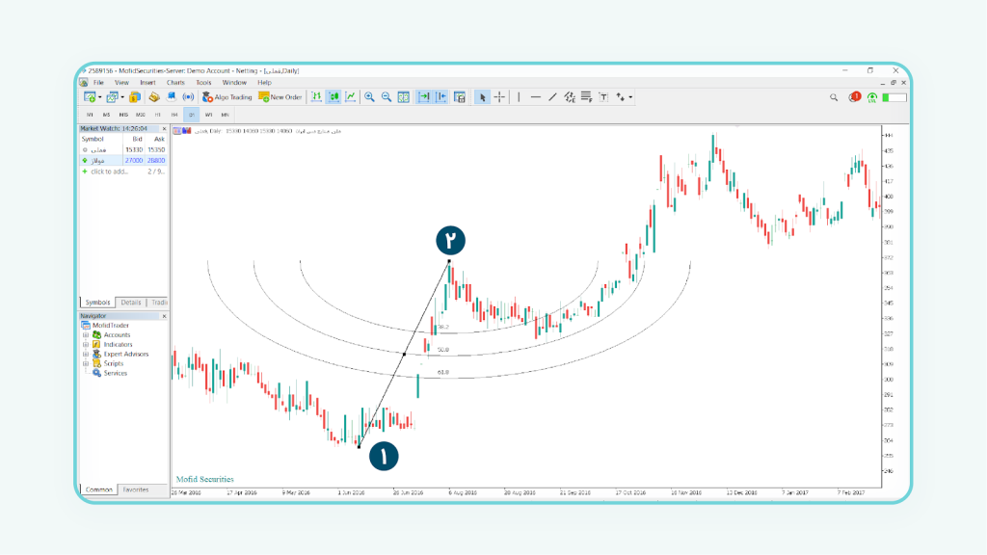
Task: Click the Zoom In magnifier icon
Action: [x=369, y=97]
